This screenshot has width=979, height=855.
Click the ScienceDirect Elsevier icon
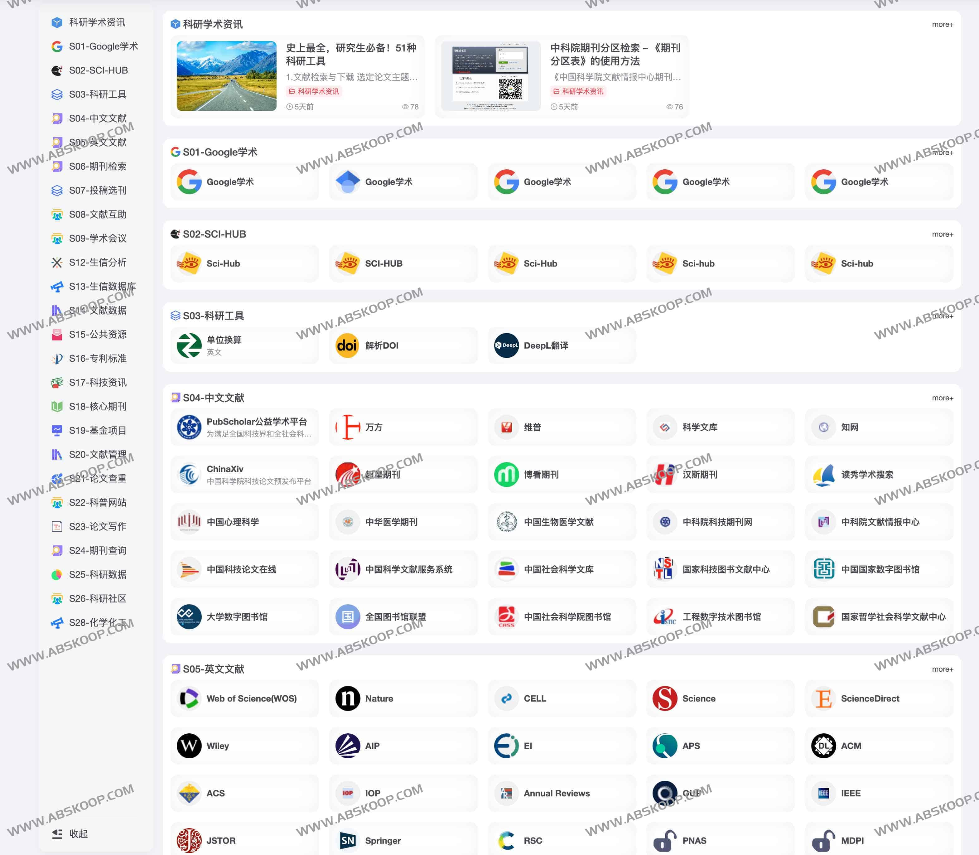click(823, 698)
